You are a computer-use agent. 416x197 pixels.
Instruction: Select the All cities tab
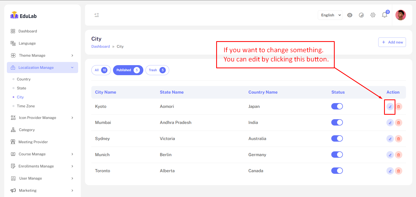click(101, 70)
